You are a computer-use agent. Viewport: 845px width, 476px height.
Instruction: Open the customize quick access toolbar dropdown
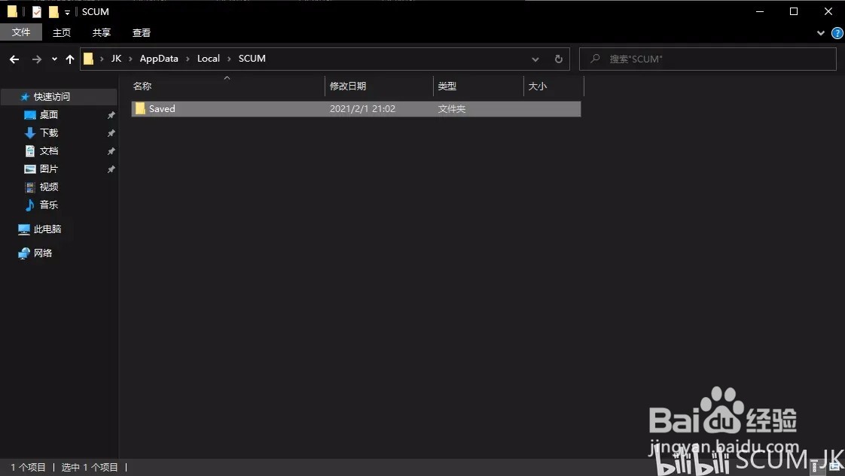(x=66, y=11)
